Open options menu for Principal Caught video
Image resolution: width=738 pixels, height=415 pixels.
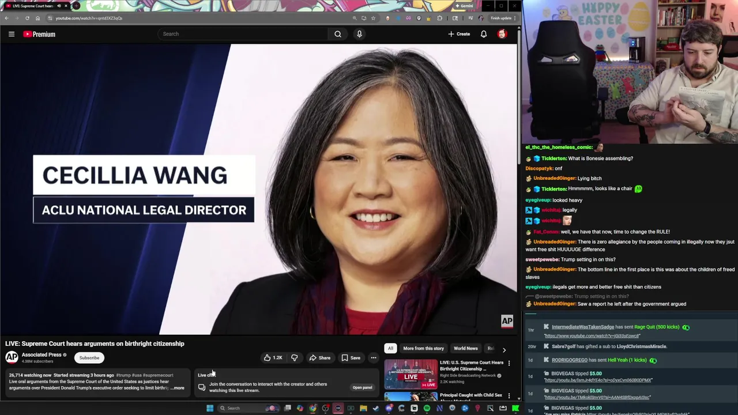coord(509,396)
